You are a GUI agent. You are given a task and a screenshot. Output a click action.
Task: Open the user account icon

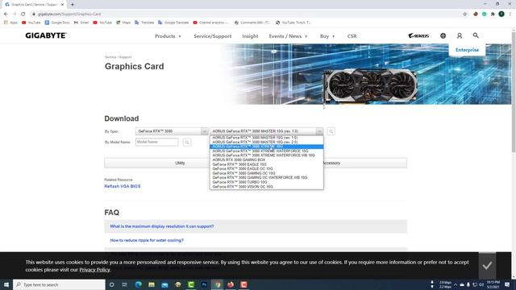[x=460, y=35]
